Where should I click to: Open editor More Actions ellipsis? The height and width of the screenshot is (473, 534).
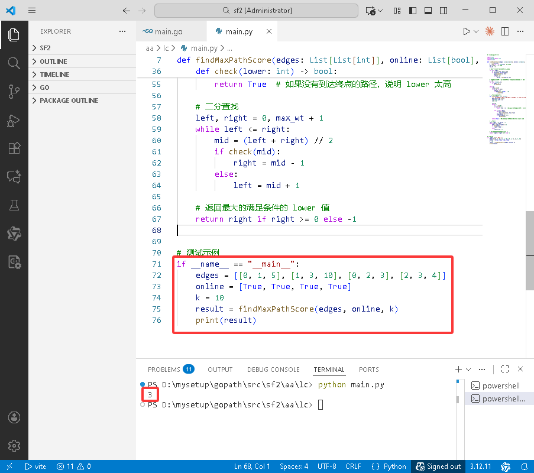[520, 31]
